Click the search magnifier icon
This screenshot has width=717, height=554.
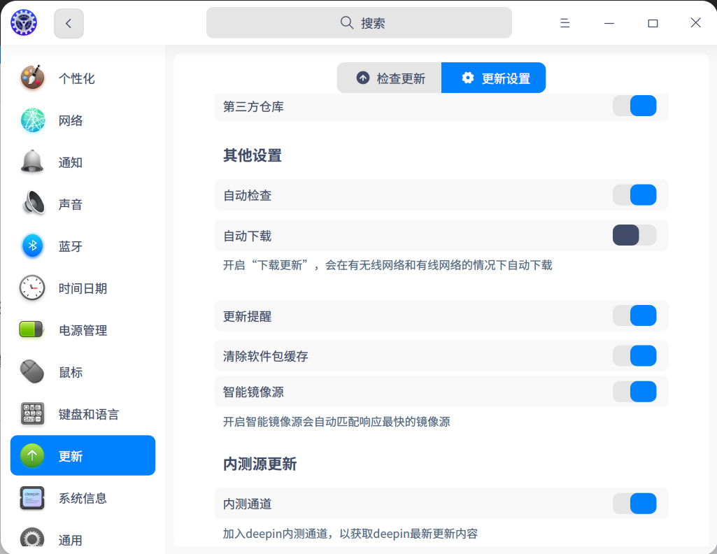(347, 23)
